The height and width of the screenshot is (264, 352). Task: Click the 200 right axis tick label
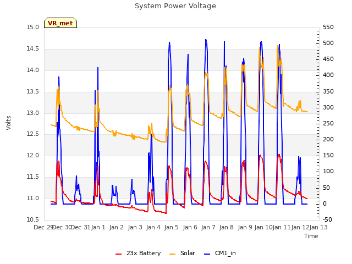(328, 139)
